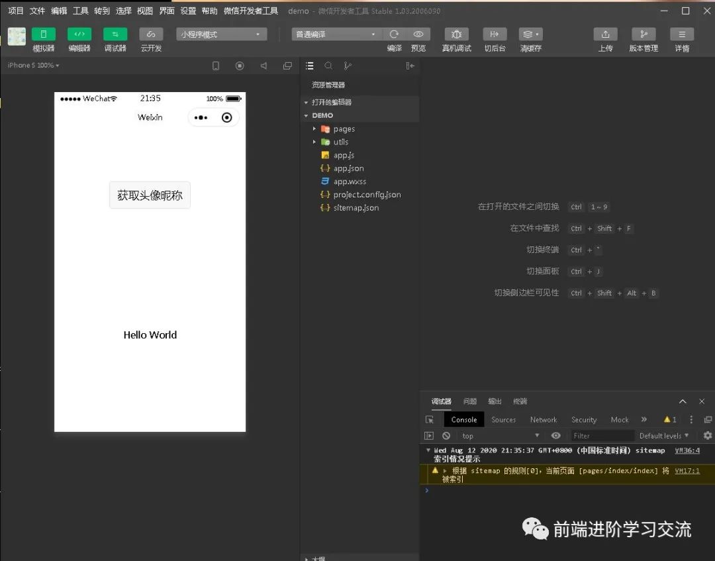Click the search icon in explorer panel
The height and width of the screenshot is (561, 715).
[x=328, y=66]
